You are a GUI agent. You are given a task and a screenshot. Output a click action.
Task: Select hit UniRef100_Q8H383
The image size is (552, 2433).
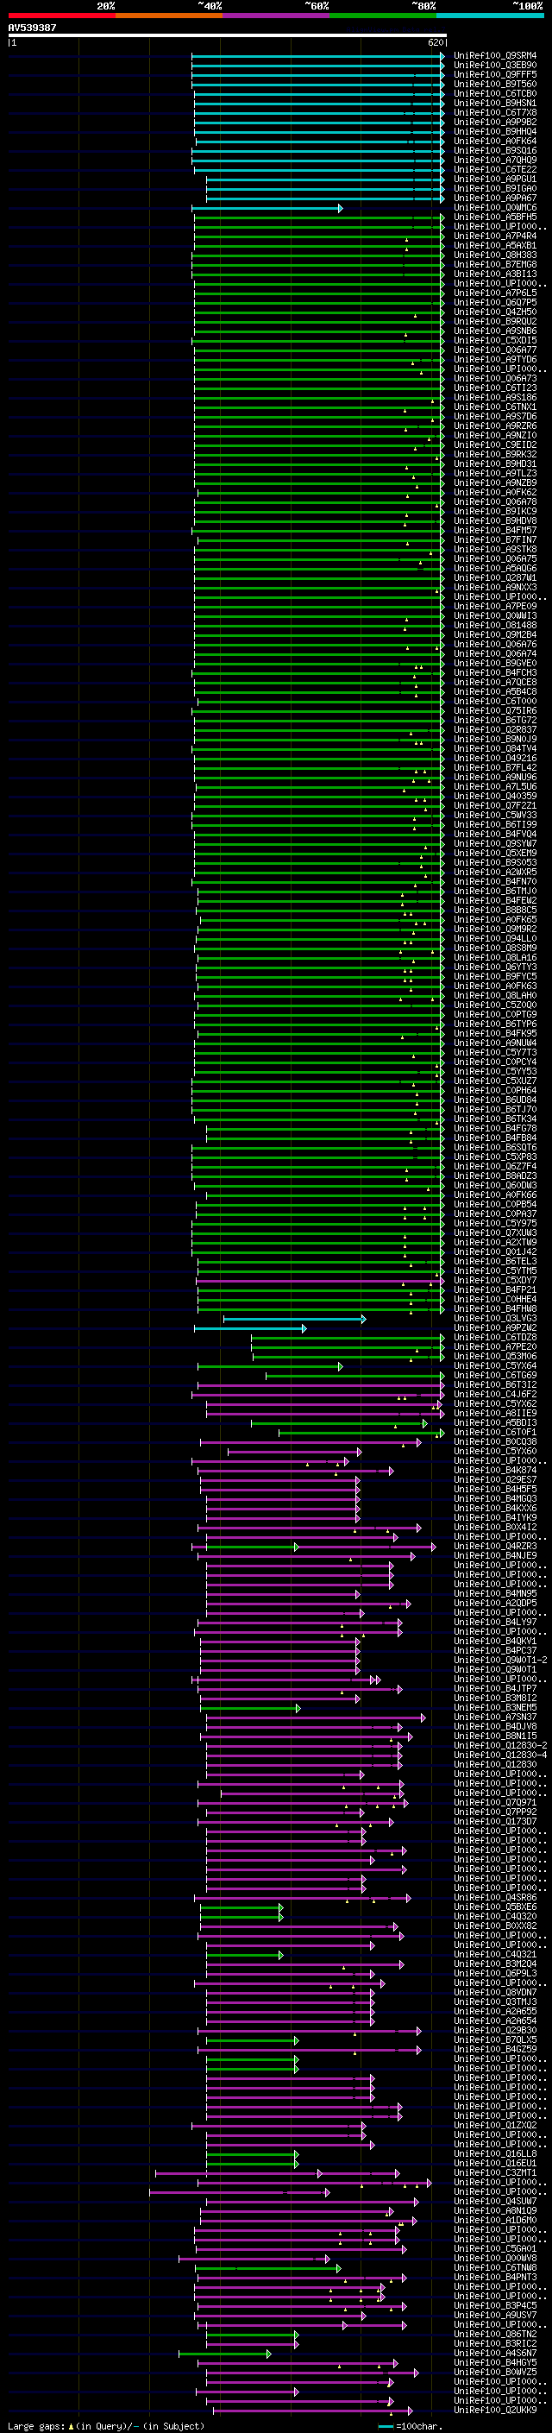[x=495, y=255]
